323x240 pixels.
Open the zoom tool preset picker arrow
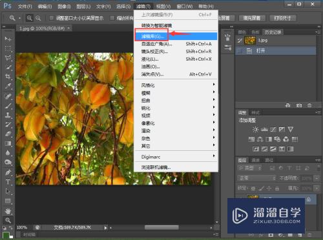click(19, 18)
